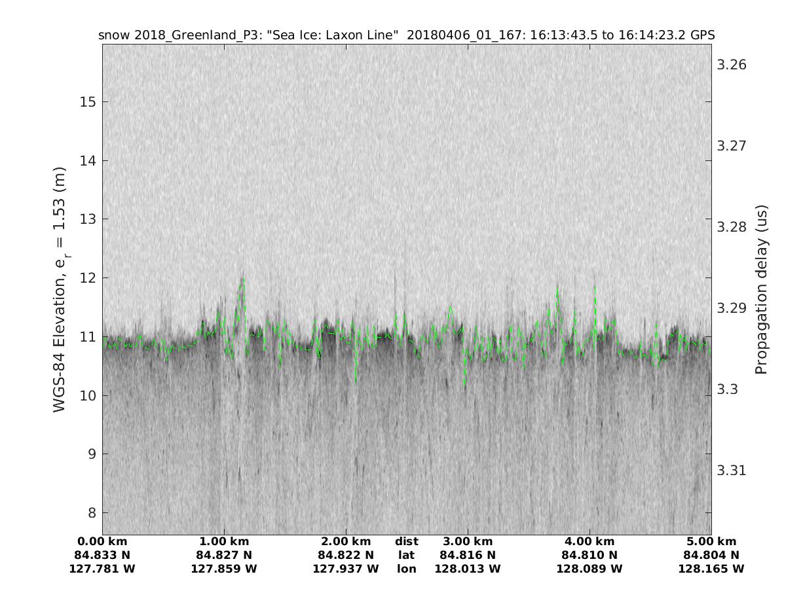
Task: Click the tallest green peak near 1 km
Action: pos(242,280)
